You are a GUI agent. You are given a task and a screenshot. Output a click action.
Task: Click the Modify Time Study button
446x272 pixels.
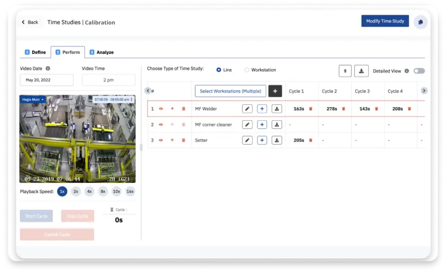384,21
